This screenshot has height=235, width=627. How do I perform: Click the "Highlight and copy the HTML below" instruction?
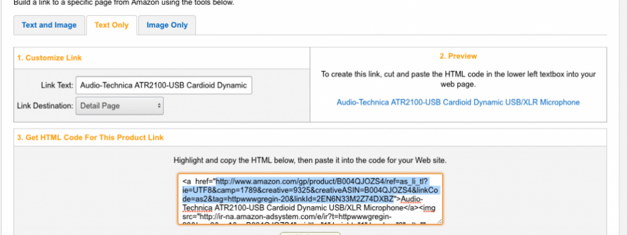(310, 161)
